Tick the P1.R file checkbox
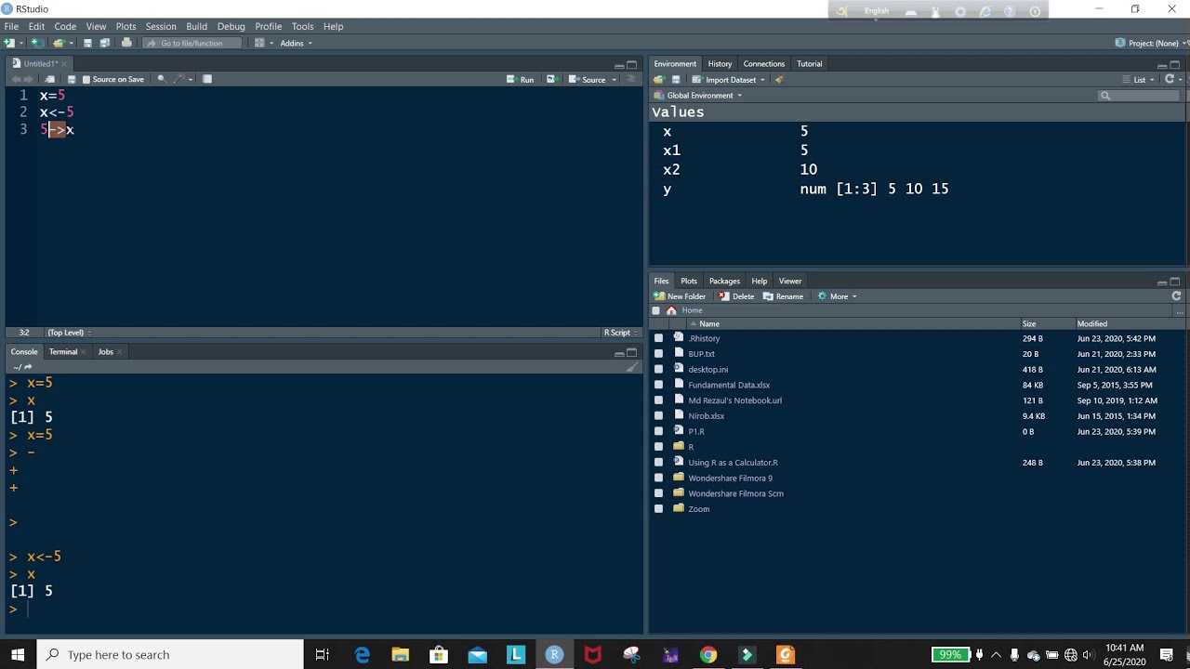This screenshot has height=669, width=1190. click(x=658, y=431)
